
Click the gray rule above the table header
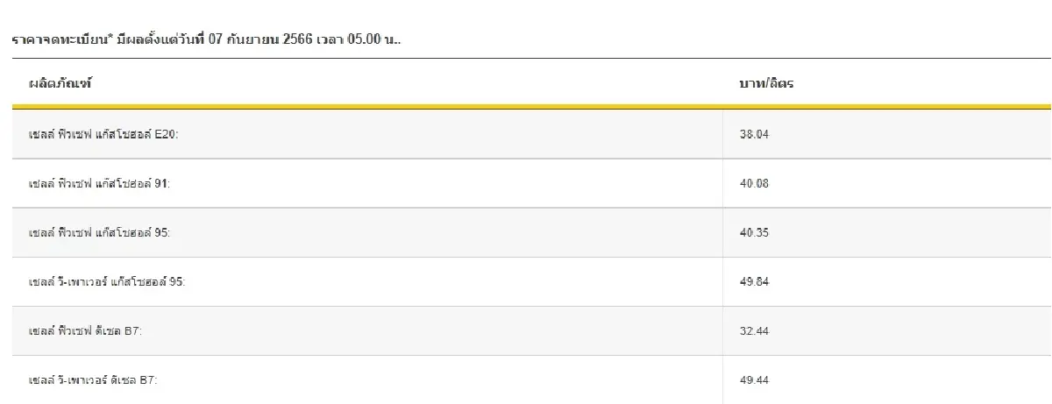[526, 59]
